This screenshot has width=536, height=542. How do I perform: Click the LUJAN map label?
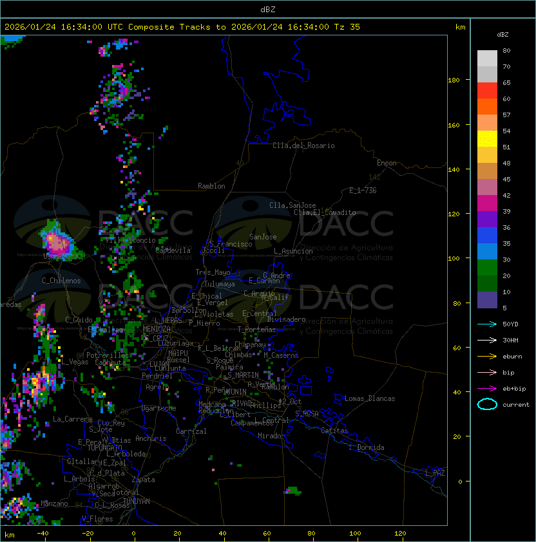pos(160,364)
